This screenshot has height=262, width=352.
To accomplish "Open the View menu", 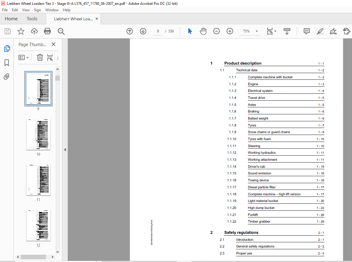I will (26, 10).
